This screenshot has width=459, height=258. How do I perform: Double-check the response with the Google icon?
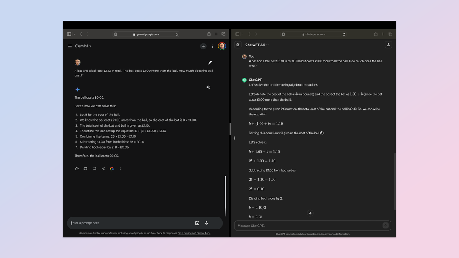pyautogui.click(x=112, y=169)
